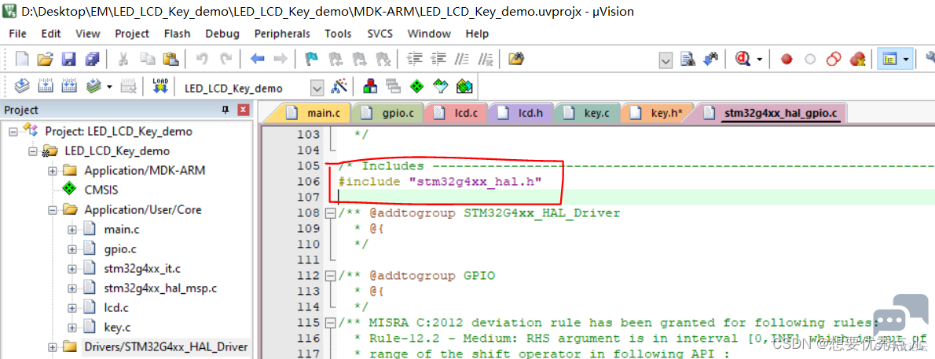The height and width of the screenshot is (359, 935).
Task: Open the Peripherals menu
Action: [282, 34]
